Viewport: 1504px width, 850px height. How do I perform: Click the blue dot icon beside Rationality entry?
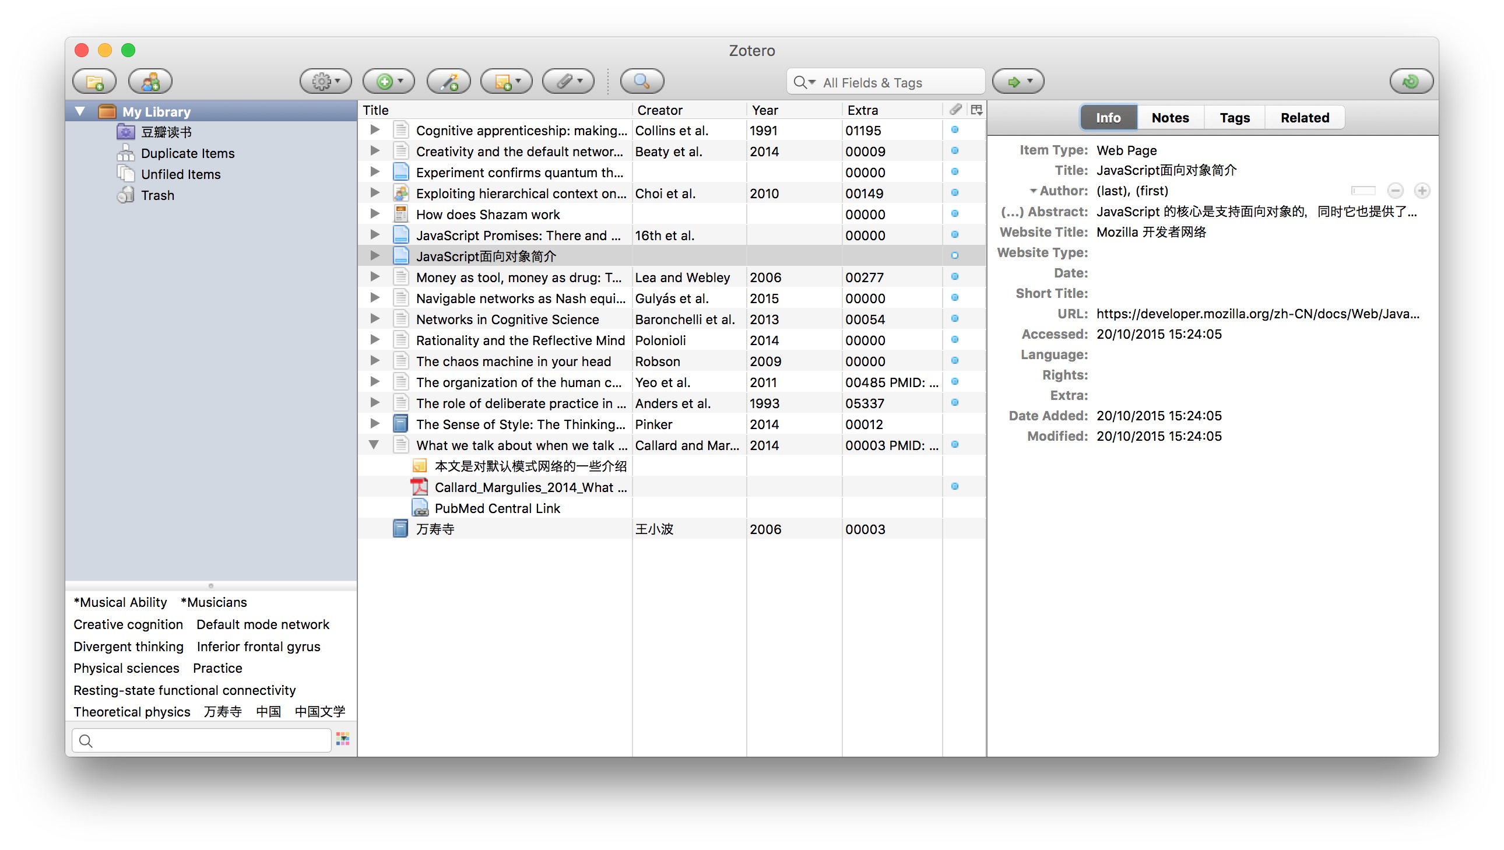954,340
